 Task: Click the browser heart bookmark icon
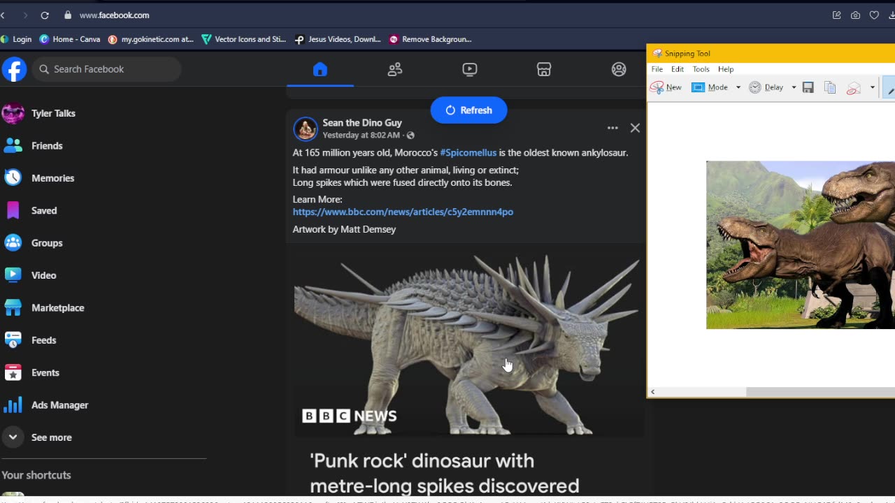[874, 15]
